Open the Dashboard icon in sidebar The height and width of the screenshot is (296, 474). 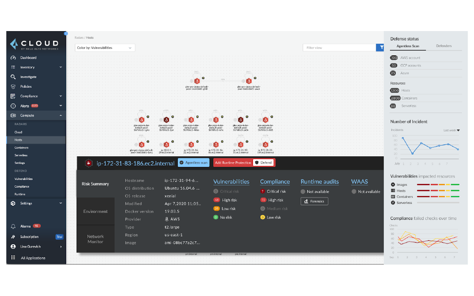click(x=14, y=58)
